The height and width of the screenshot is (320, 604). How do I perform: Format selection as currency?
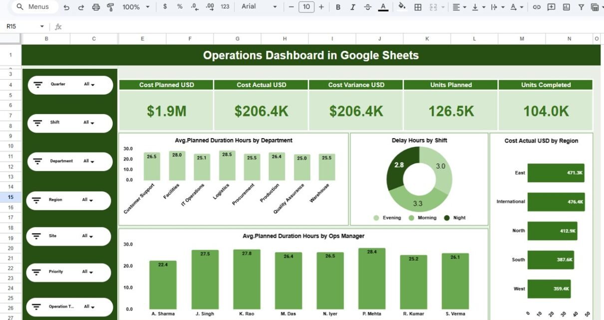click(165, 7)
